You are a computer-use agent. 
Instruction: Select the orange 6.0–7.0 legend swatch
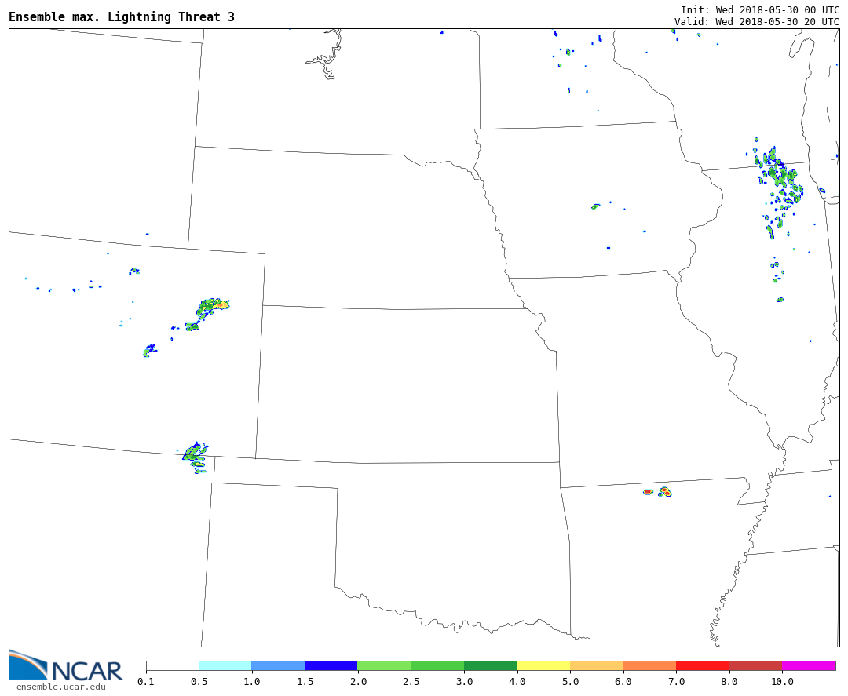649,665
